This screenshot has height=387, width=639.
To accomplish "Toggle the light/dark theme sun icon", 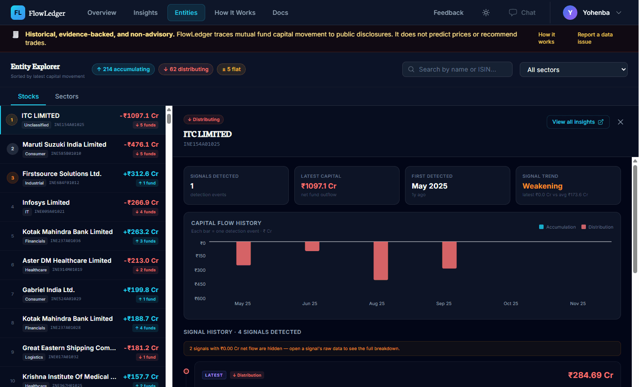I will [x=486, y=13].
